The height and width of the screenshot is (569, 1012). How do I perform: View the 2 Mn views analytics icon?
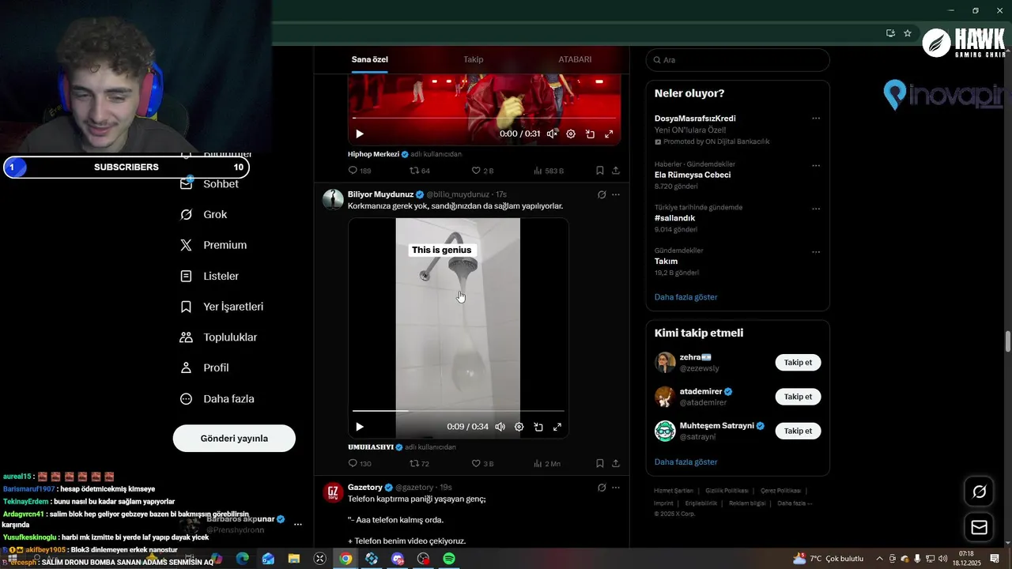pyautogui.click(x=538, y=464)
